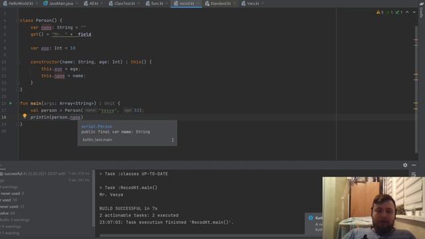
Task: Collapse the Person class fold marker
Action: pos(18,21)
